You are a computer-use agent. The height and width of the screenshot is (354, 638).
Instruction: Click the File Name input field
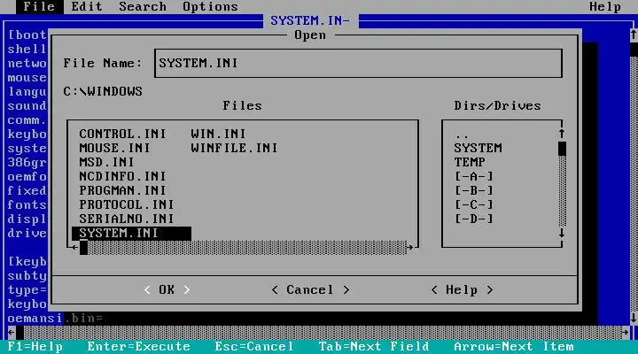[x=358, y=63]
